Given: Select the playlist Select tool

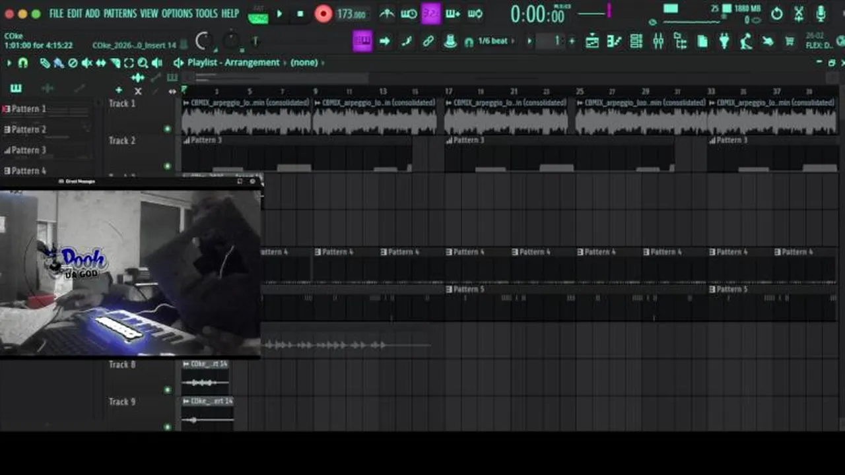Looking at the screenshot, I should coord(129,63).
